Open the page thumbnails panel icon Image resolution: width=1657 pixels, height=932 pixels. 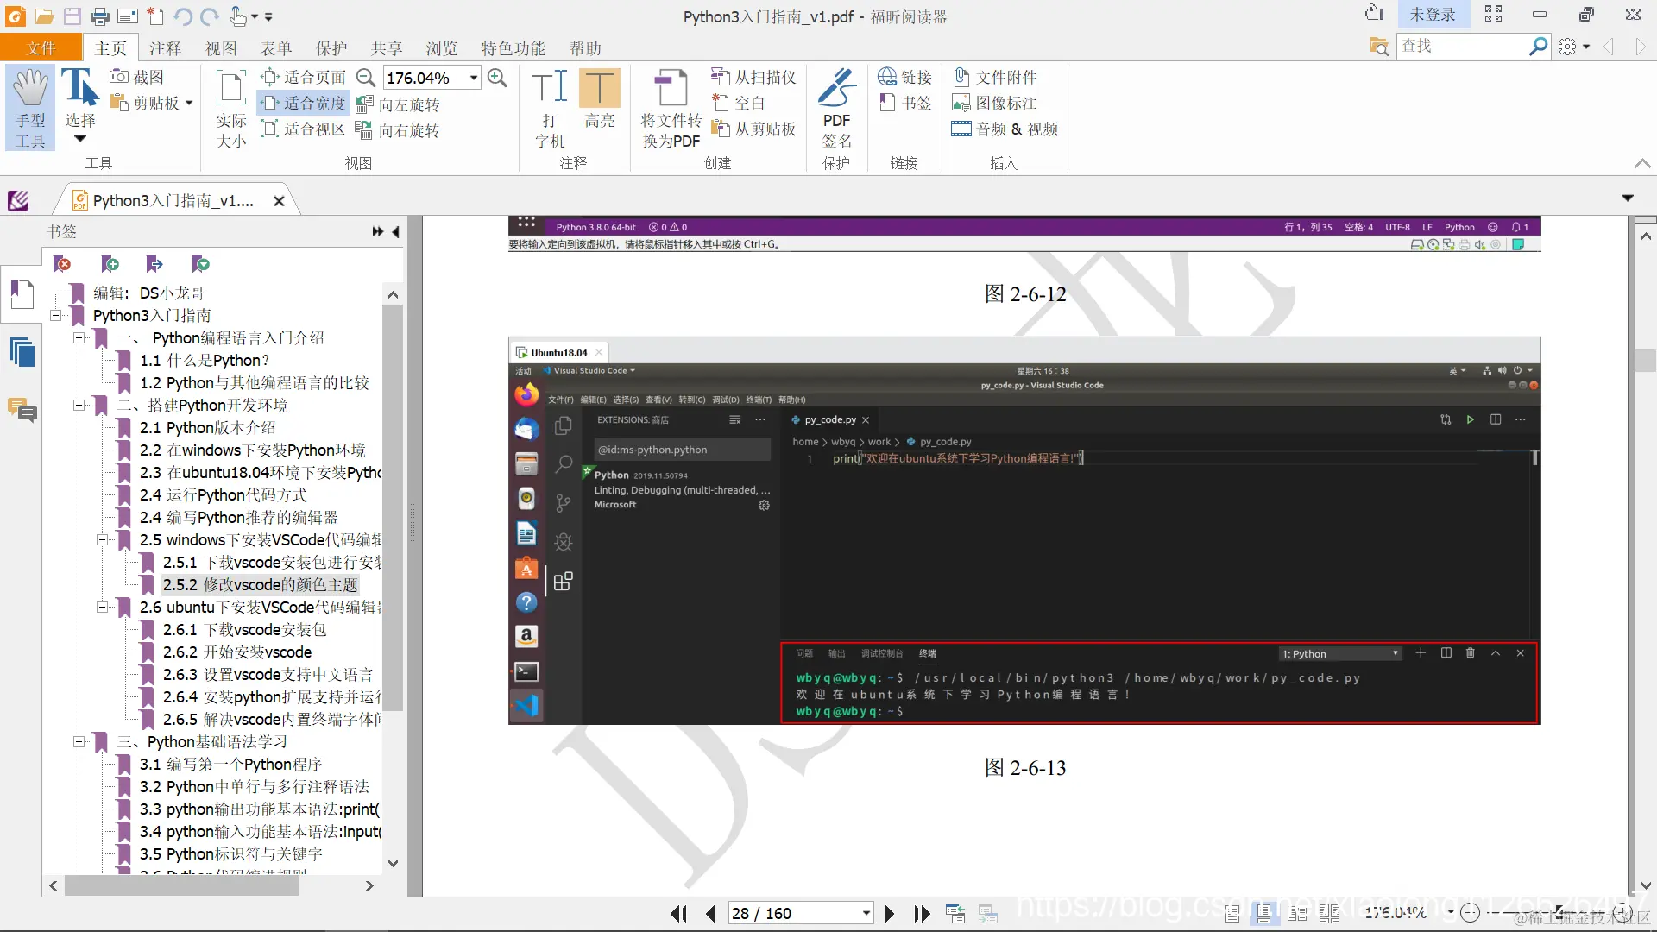[x=22, y=352]
